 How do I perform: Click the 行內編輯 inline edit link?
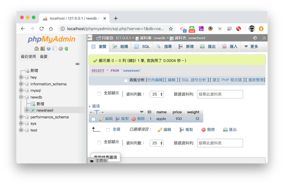tap(155, 80)
